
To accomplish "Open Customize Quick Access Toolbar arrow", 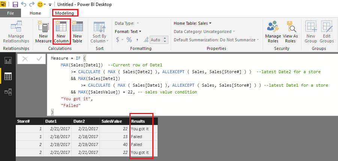I will [x=50, y=5].
